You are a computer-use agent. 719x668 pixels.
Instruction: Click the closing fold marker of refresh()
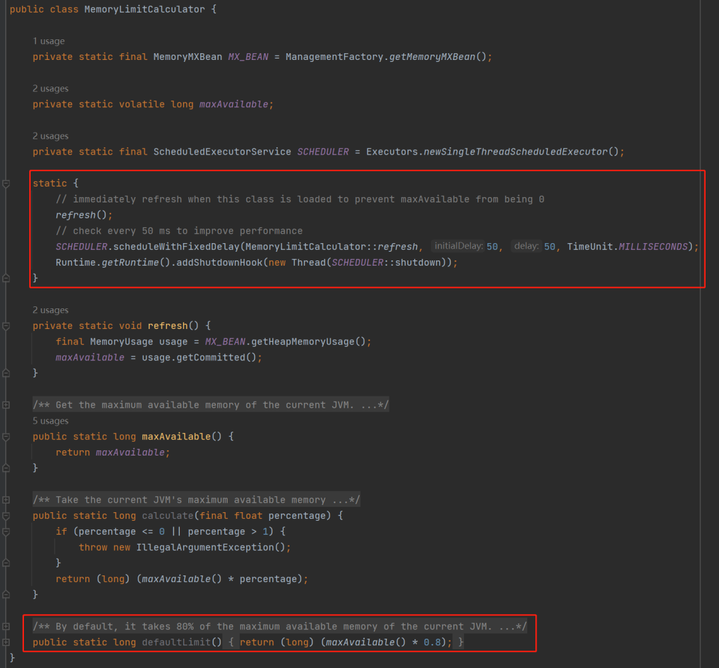tap(6, 374)
